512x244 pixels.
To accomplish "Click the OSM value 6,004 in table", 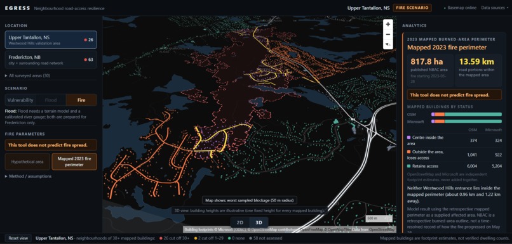I will tap(471, 166).
